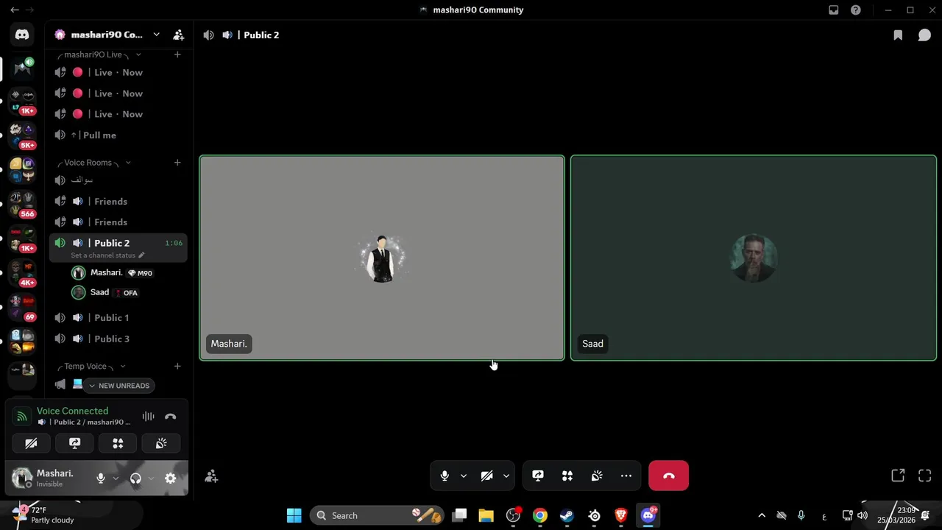
Task: Open input device options arrow in the user panel
Action: 116,478
